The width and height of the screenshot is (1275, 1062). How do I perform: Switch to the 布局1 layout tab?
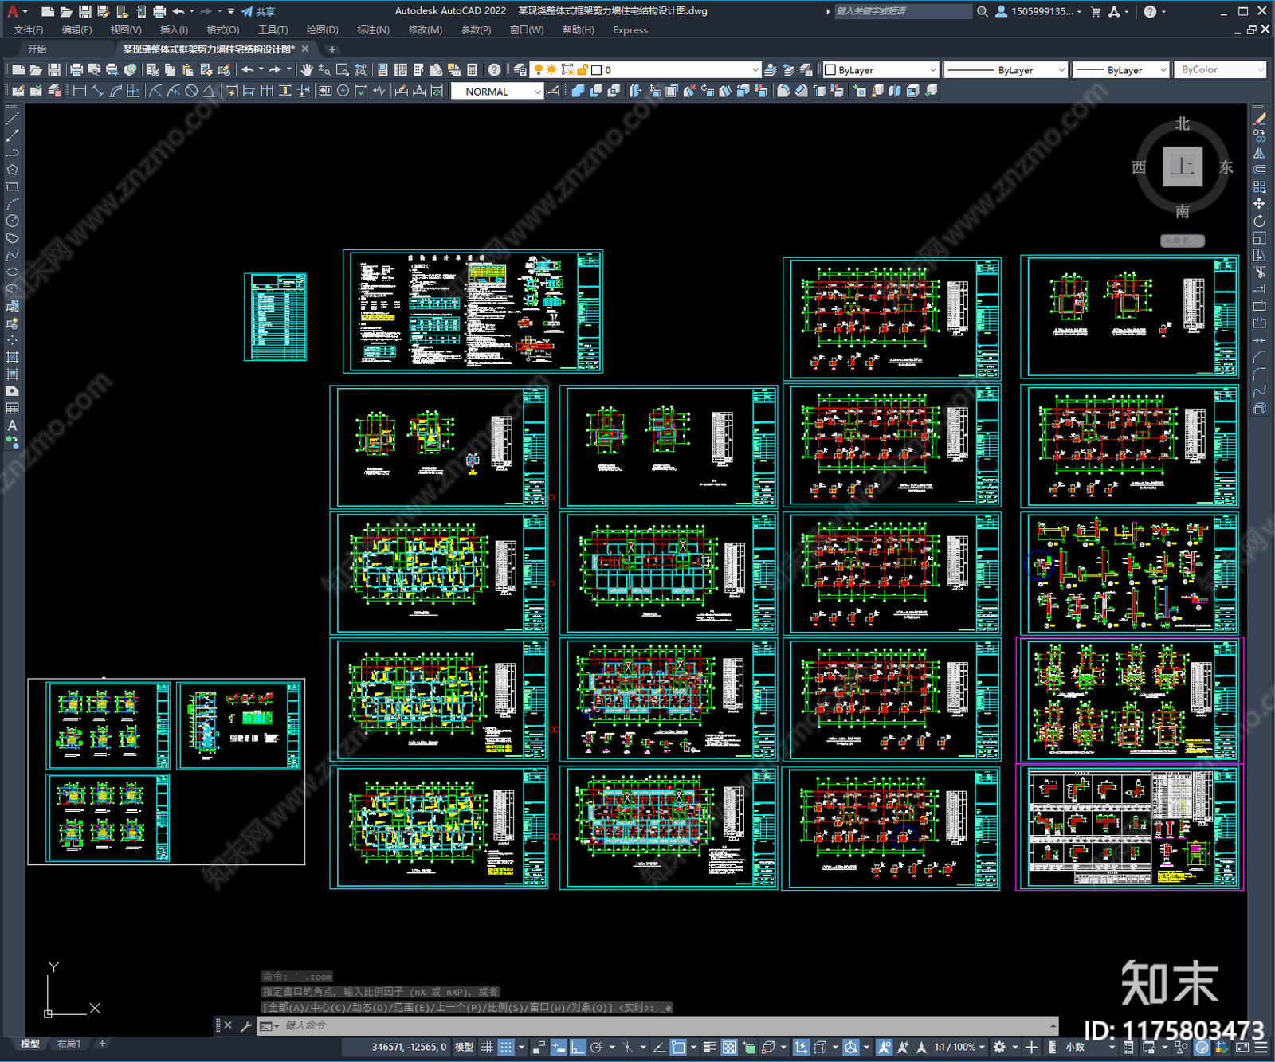[69, 1044]
